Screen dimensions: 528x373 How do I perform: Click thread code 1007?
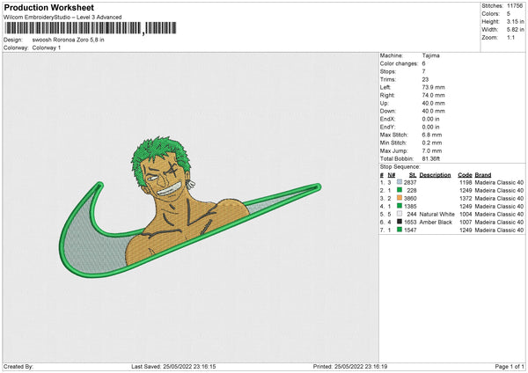pos(466,223)
